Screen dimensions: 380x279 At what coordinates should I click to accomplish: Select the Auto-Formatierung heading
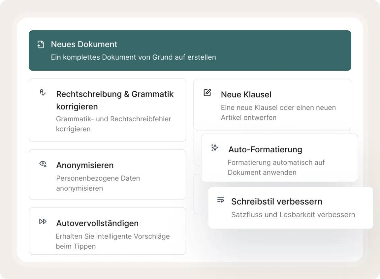pyautogui.click(x=265, y=149)
